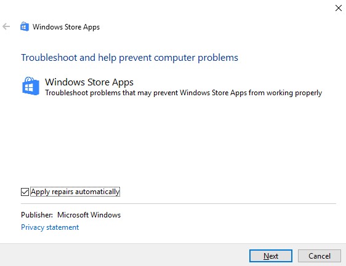Click Next to start troubleshooting
The width and height of the screenshot is (346, 266).
click(271, 256)
